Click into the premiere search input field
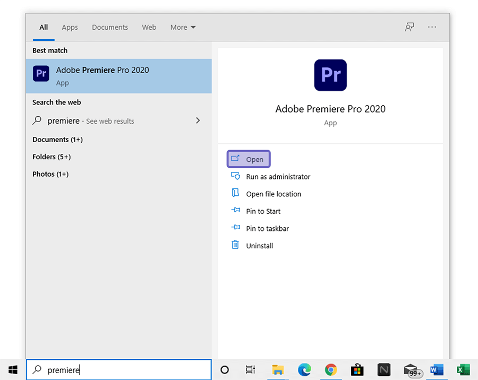The image size is (478, 380). click(x=119, y=369)
